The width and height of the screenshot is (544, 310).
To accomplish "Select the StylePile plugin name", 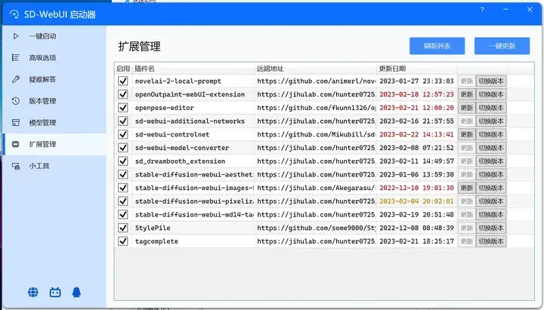I will tap(153, 228).
